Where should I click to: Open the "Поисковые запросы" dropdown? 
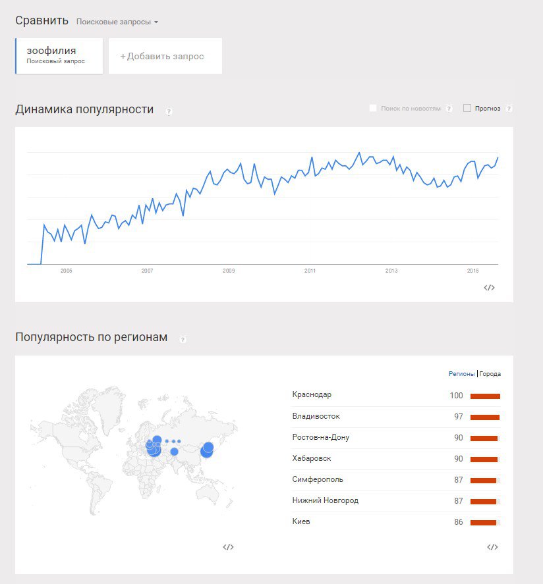point(117,22)
